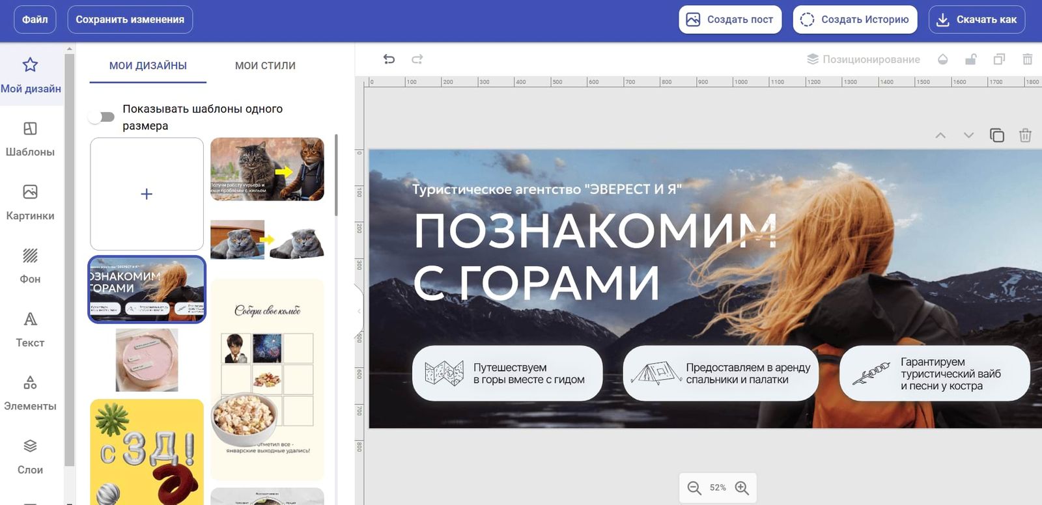Zoom out with the magnifier minus icon
Screen dimensions: 1042x505
pyautogui.click(x=694, y=488)
